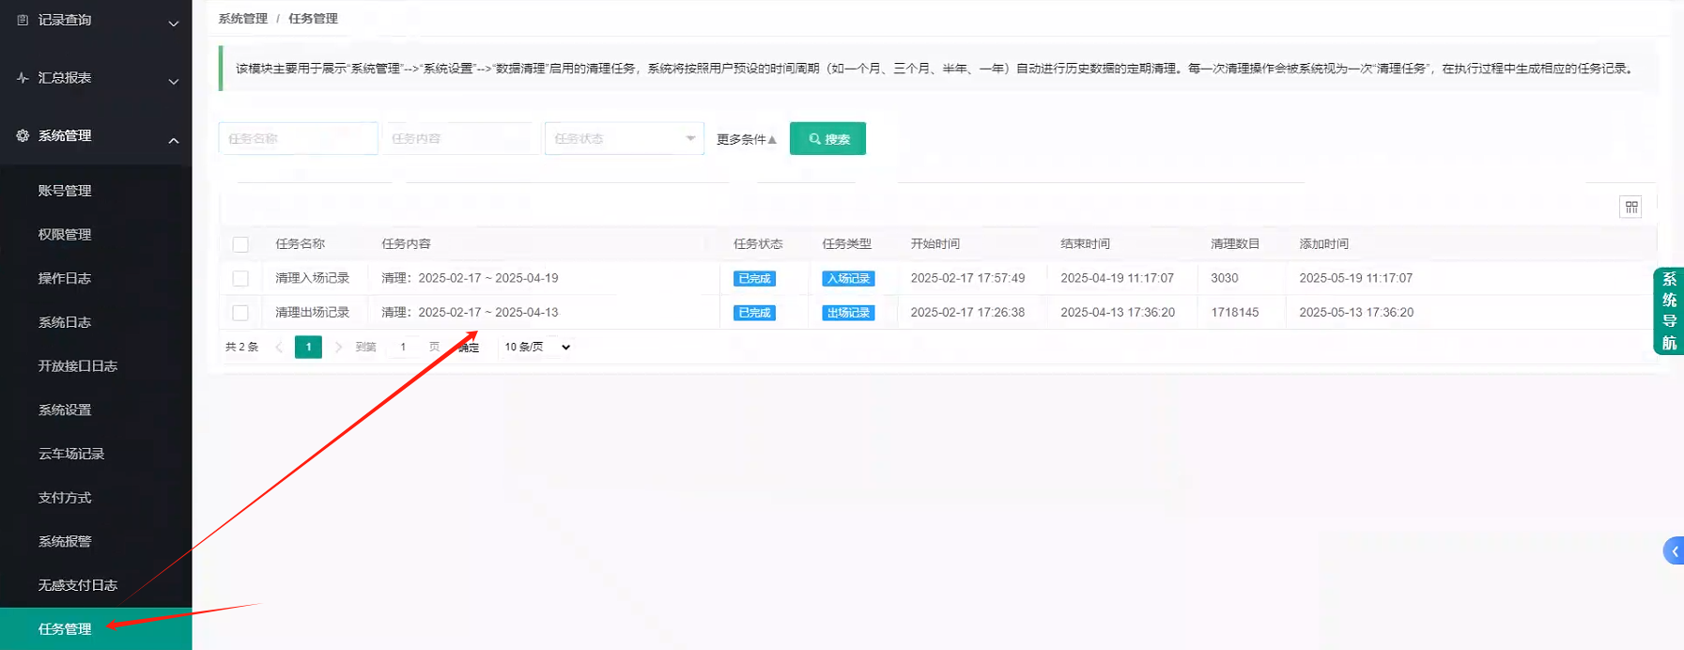The image size is (1684, 650).
Task: Click the magnifier icon in search button
Action: (x=814, y=139)
